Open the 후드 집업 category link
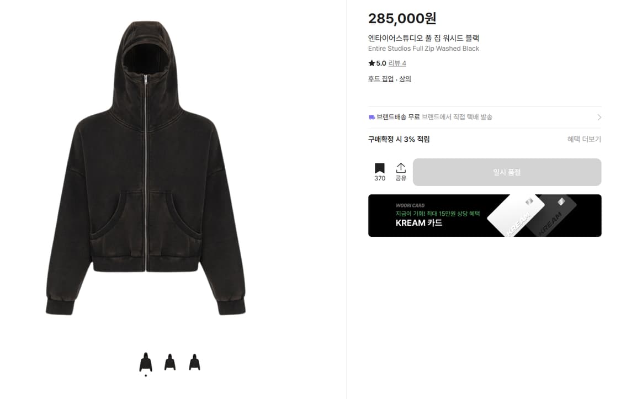The image size is (621, 399). 380,79
